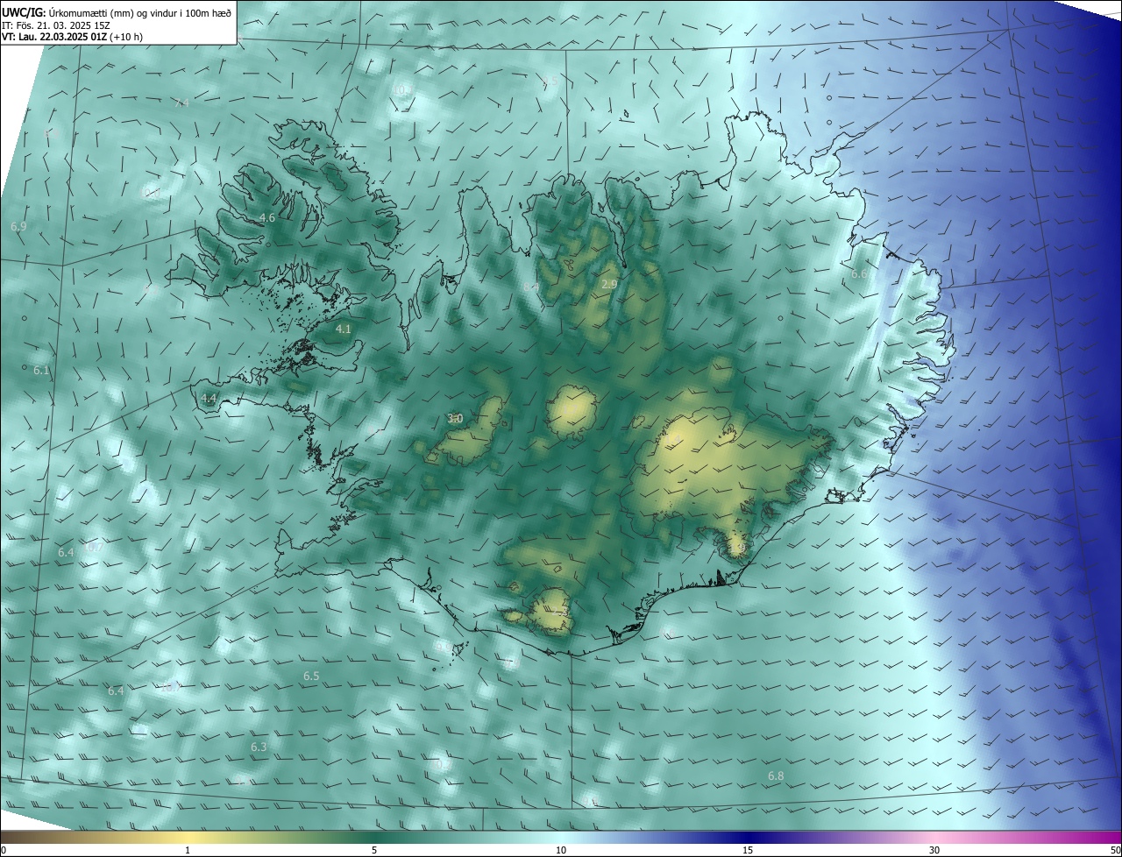The width and height of the screenshot is (1122, 857).
Task: Click the 'IT: Fös. 21. 03. 2025 15Z' line
Action: tap(55, 25)
